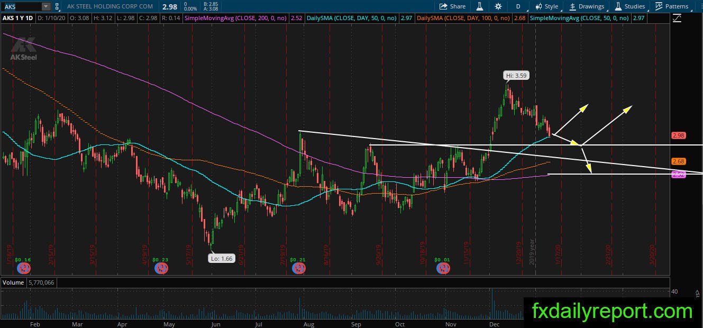
Task: Click the Volume study label
Action: (14, 283)
